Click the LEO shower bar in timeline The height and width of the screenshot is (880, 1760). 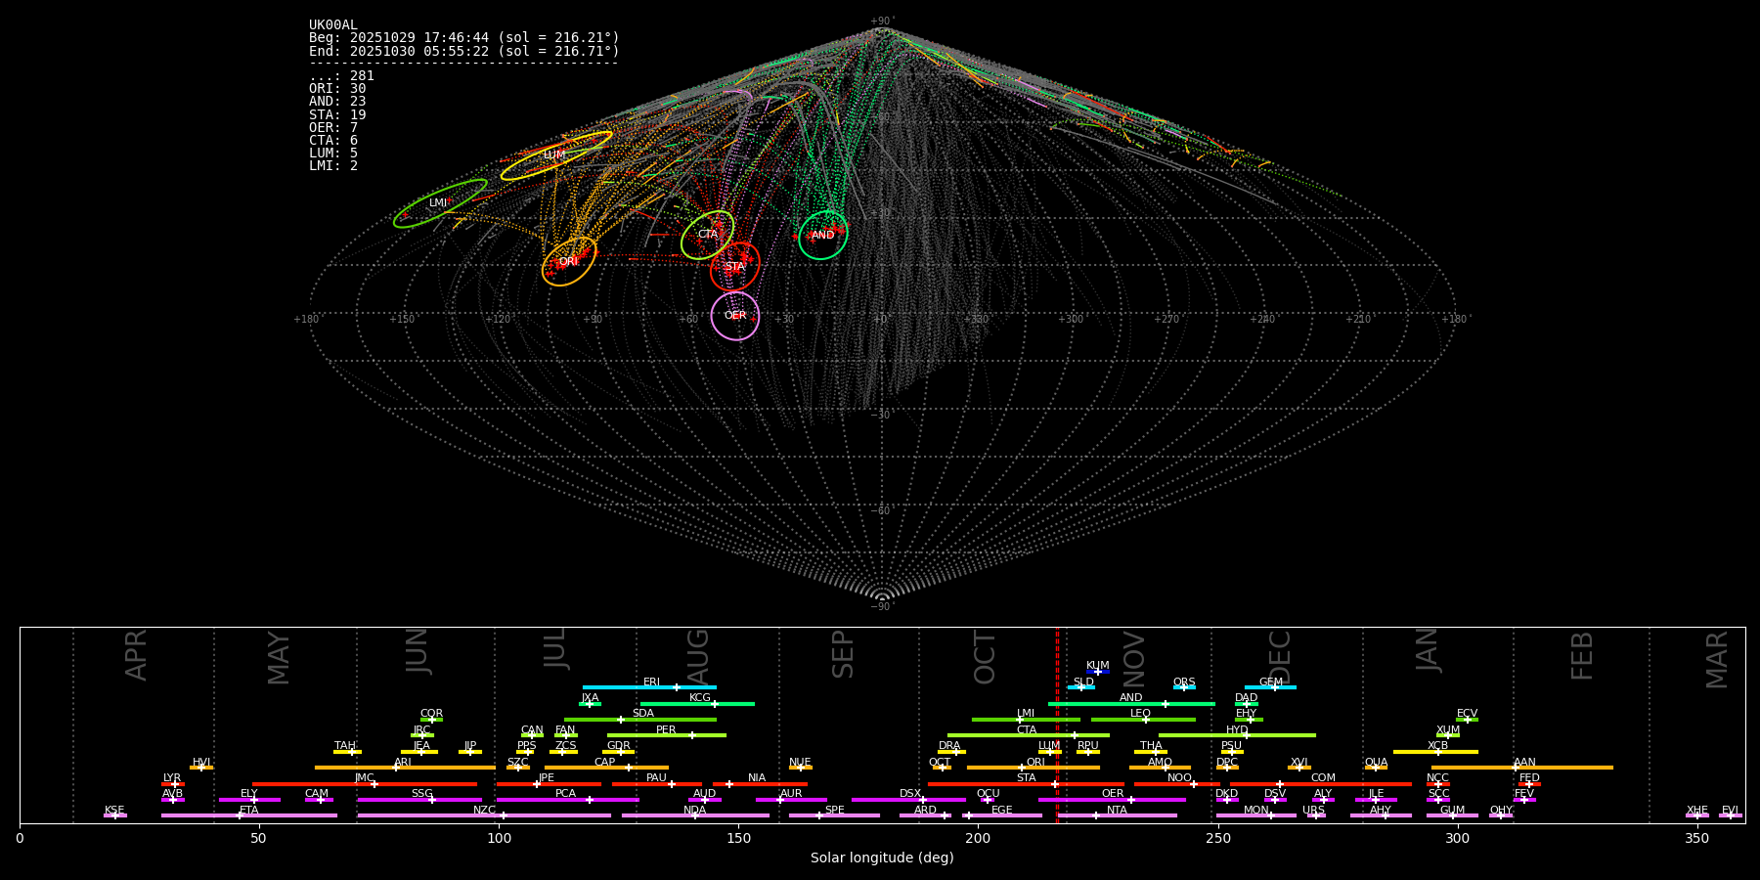[x=1143, y=720]
